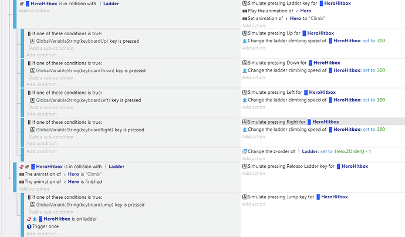Click 'Add action' below 'Set animation of Hero'
The width and height of the screenshot is (405, 237).
[254, 26]
